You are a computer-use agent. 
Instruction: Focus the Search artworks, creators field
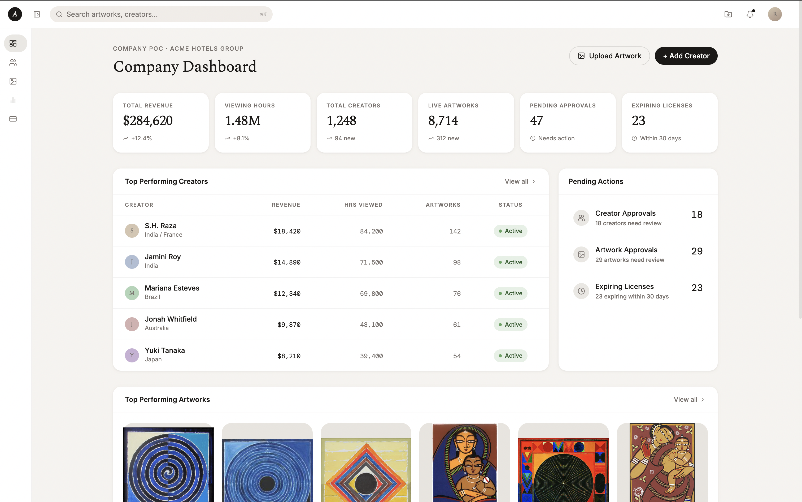tap(161, 14)
